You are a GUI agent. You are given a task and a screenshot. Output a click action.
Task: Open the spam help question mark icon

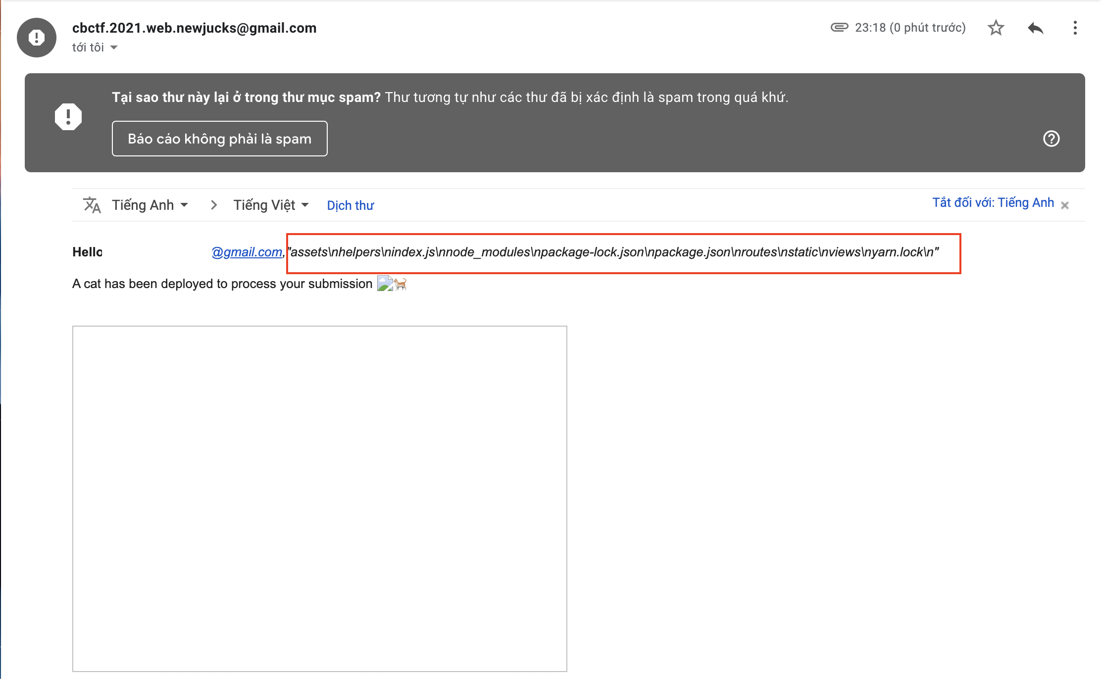point(1051,139)
